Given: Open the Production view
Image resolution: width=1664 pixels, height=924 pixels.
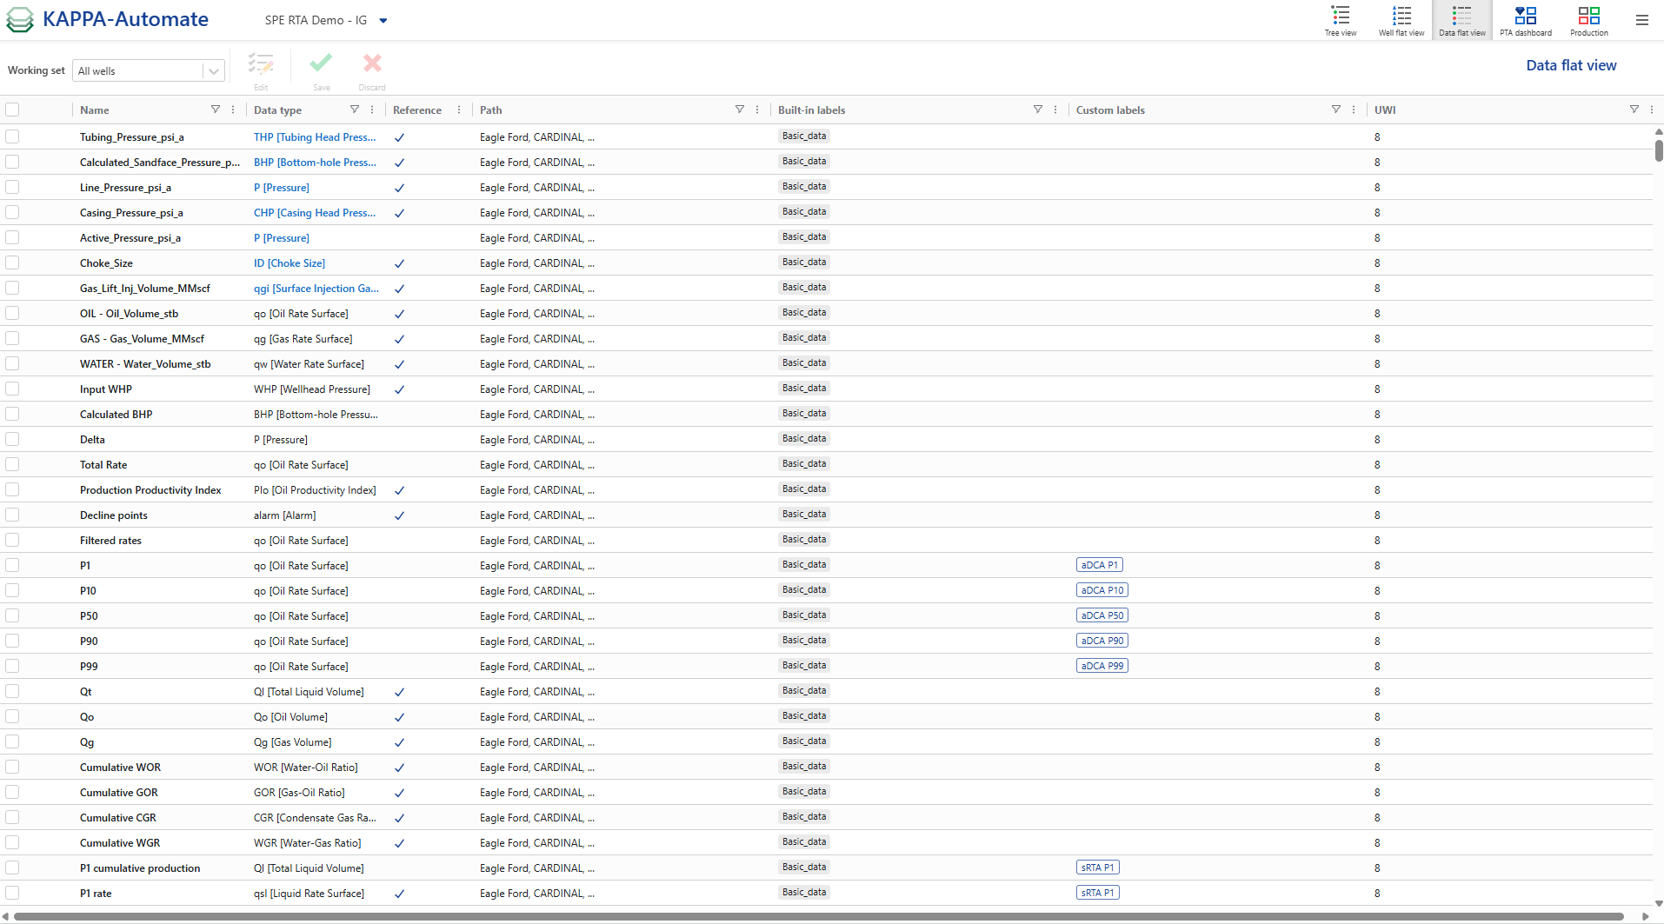Looking at the screenshot, I should click(x=1588, y=17).
